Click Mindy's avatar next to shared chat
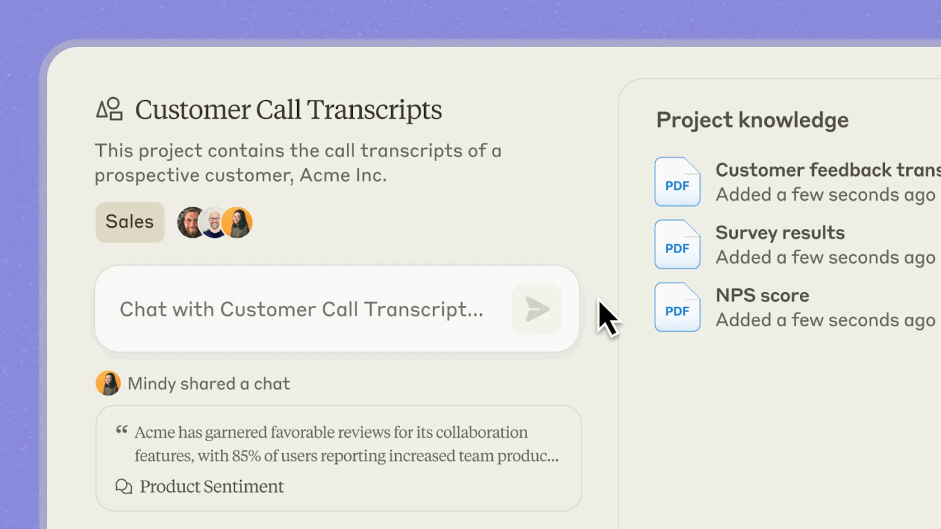Screen dimensions: 941x529 (108, 383)
